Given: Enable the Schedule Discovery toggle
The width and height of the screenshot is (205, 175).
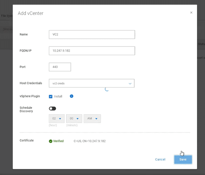Looking at the screenshot, I should 53,108.
